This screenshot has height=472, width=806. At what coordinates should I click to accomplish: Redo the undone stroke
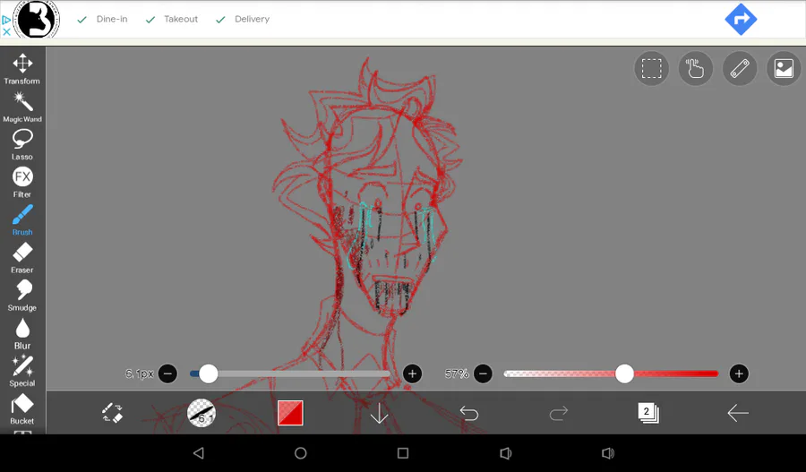558,413
